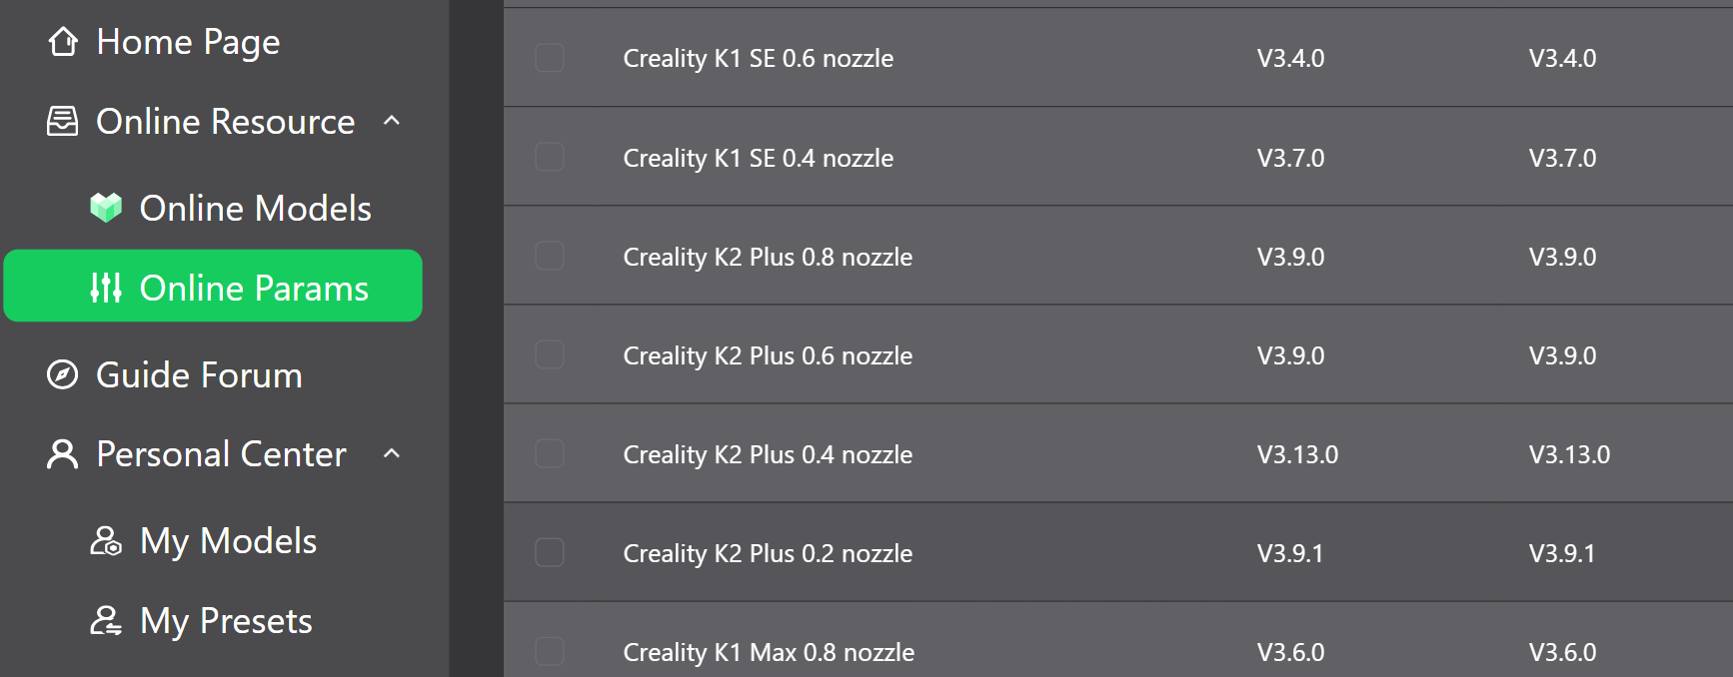Click the Personal Center user icon
The height and width of the screenshot is (677, 1733).
point(62,453)
